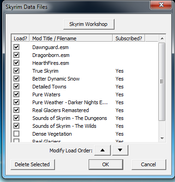Uncheck the Pure Waters checkbox

coord(17,94)
